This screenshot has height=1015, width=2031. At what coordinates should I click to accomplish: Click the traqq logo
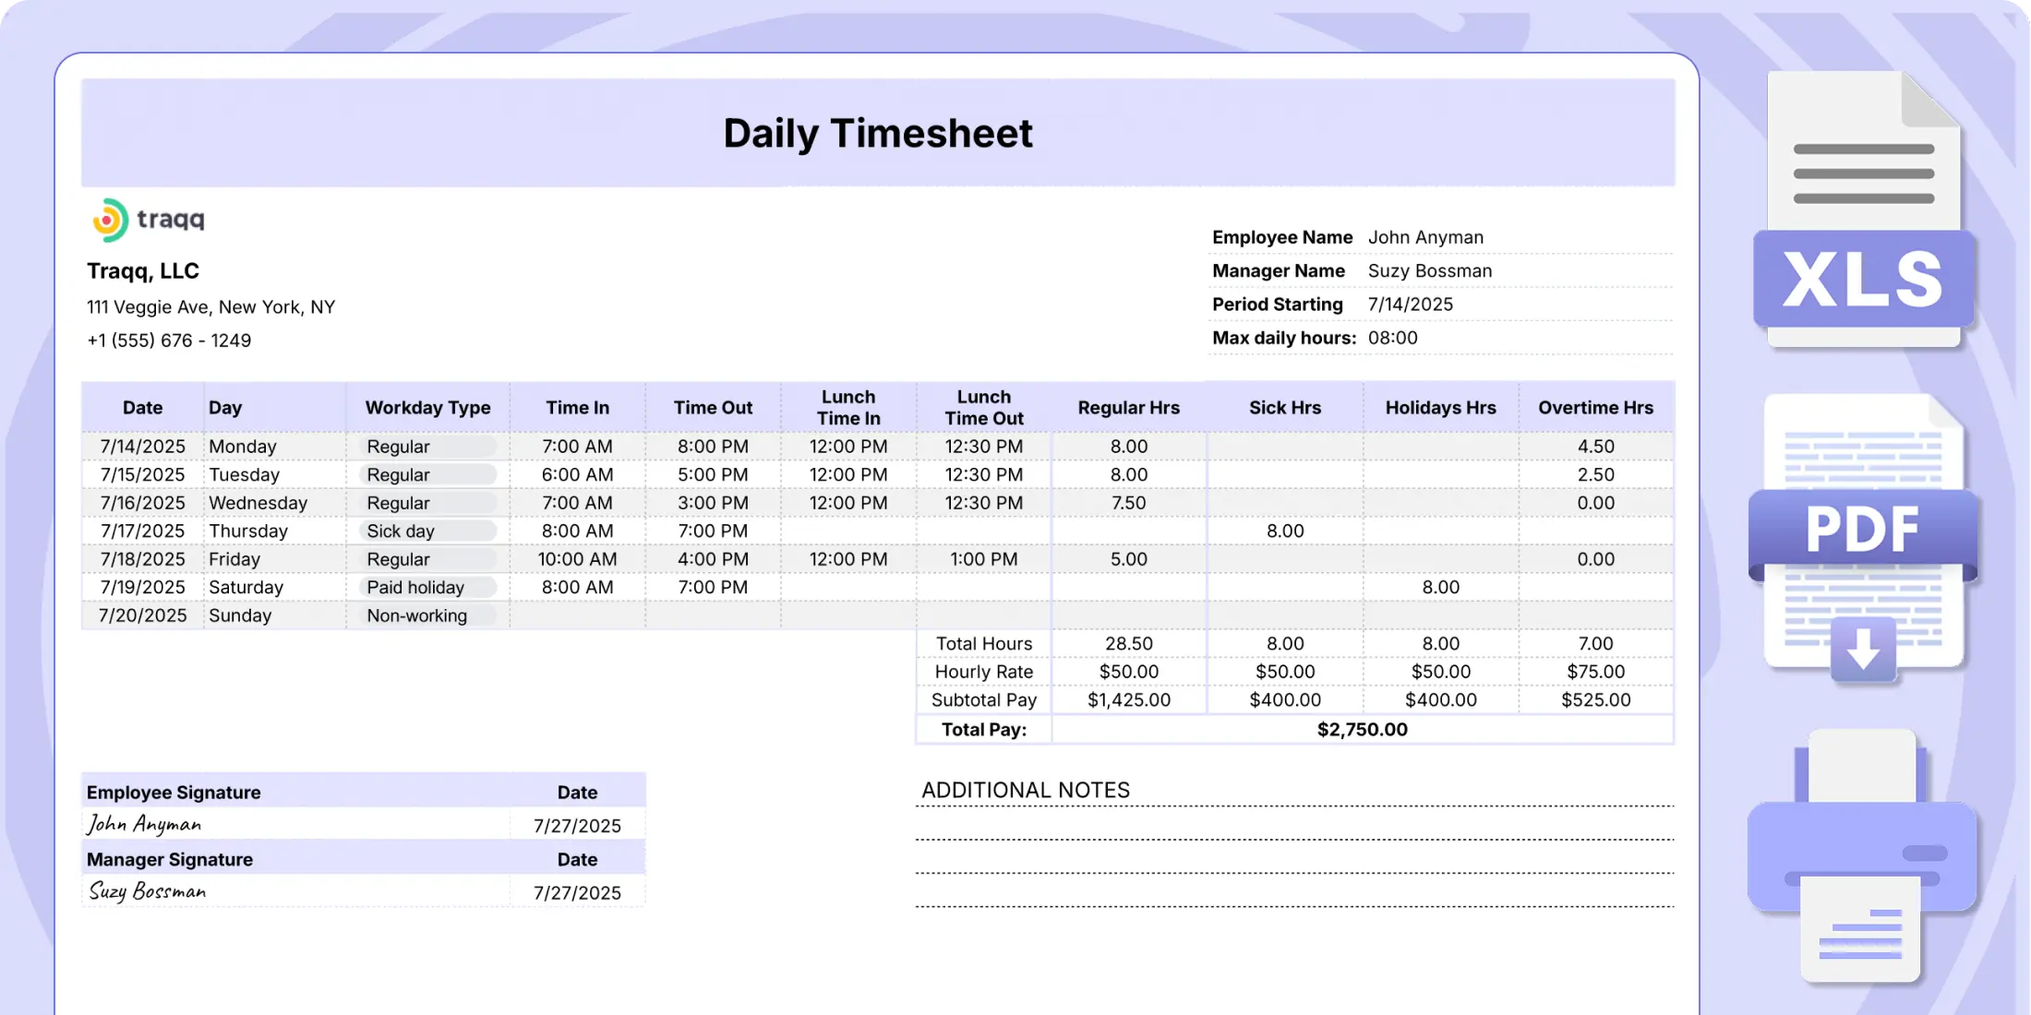click(x=148, y=220)
